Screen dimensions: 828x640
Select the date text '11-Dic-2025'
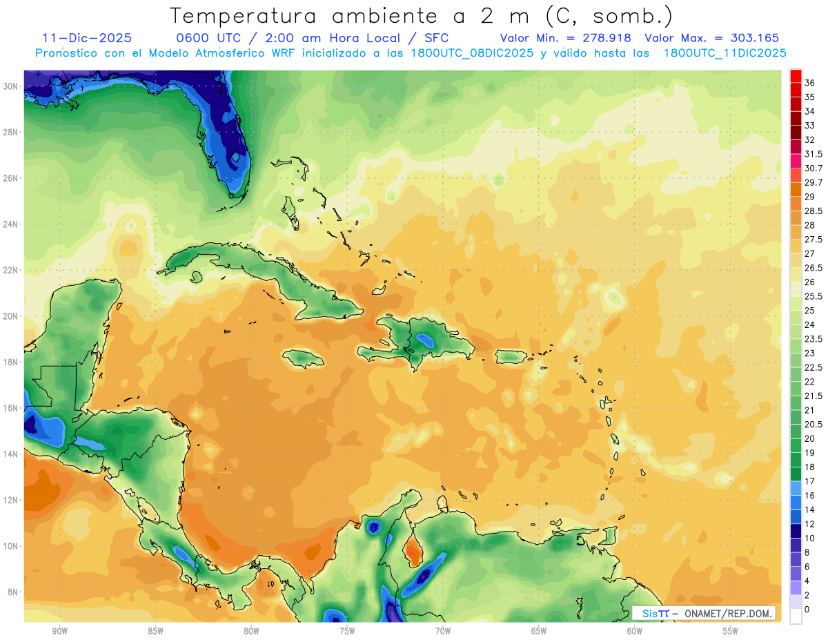coord(87,38)
